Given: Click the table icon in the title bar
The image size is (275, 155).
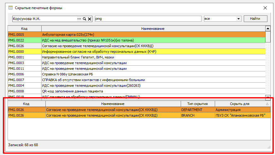Looking at the screenshot, I should [10, 8].
